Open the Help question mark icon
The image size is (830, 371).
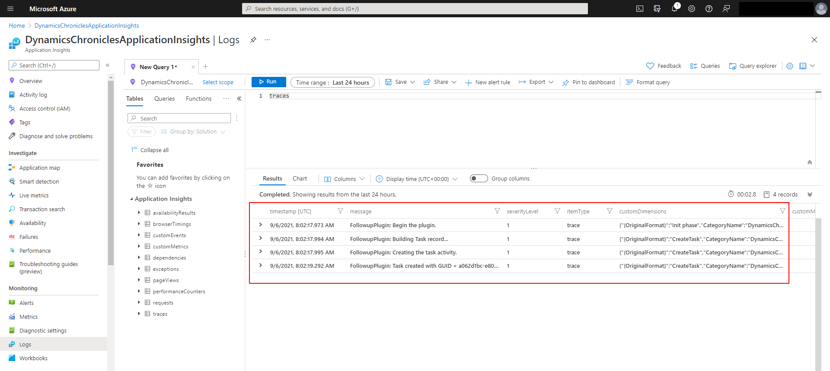709,9
